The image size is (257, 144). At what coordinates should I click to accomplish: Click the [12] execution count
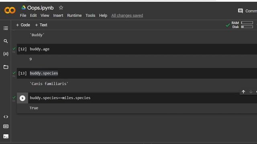click(x=22, y=49)
